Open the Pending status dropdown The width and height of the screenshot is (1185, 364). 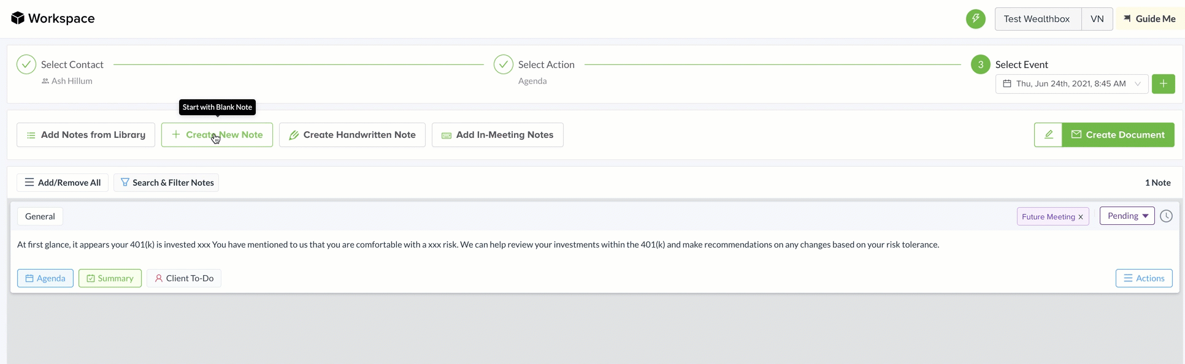1127,216
